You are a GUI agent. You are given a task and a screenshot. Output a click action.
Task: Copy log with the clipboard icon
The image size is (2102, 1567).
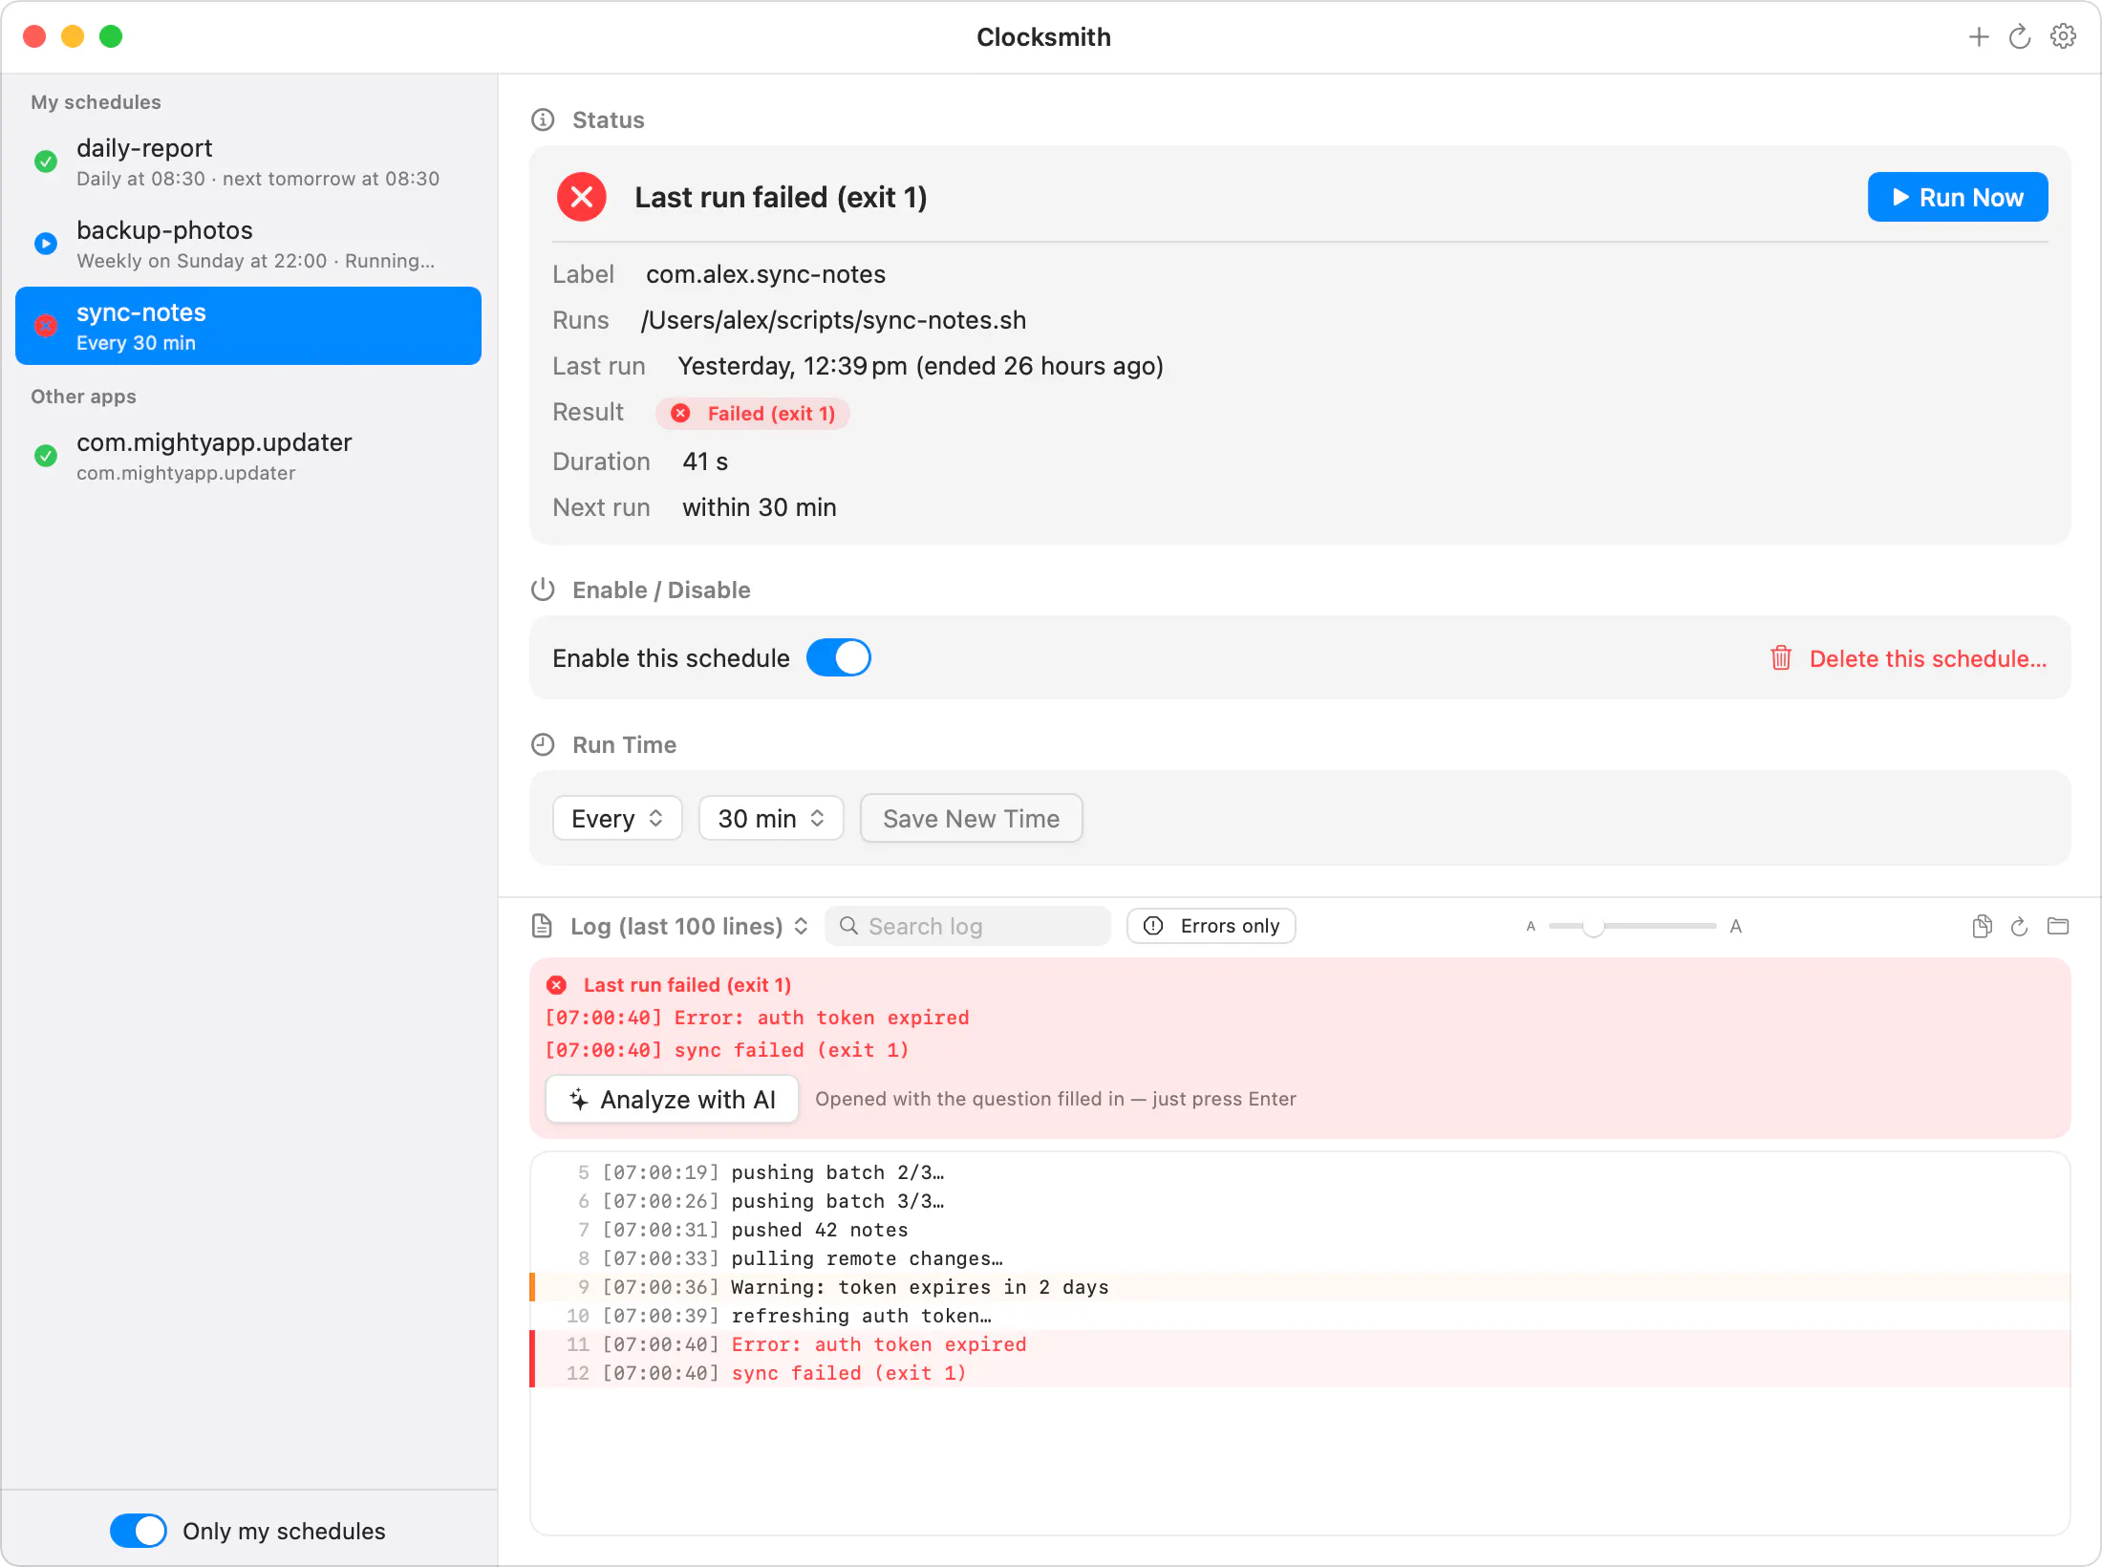coord(1982,926)
